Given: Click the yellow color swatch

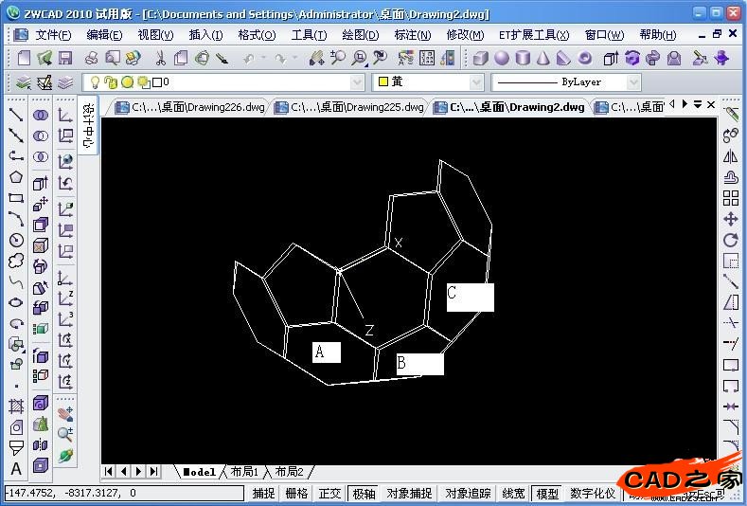Looking at the screenshot, I should tap(383, 81).
